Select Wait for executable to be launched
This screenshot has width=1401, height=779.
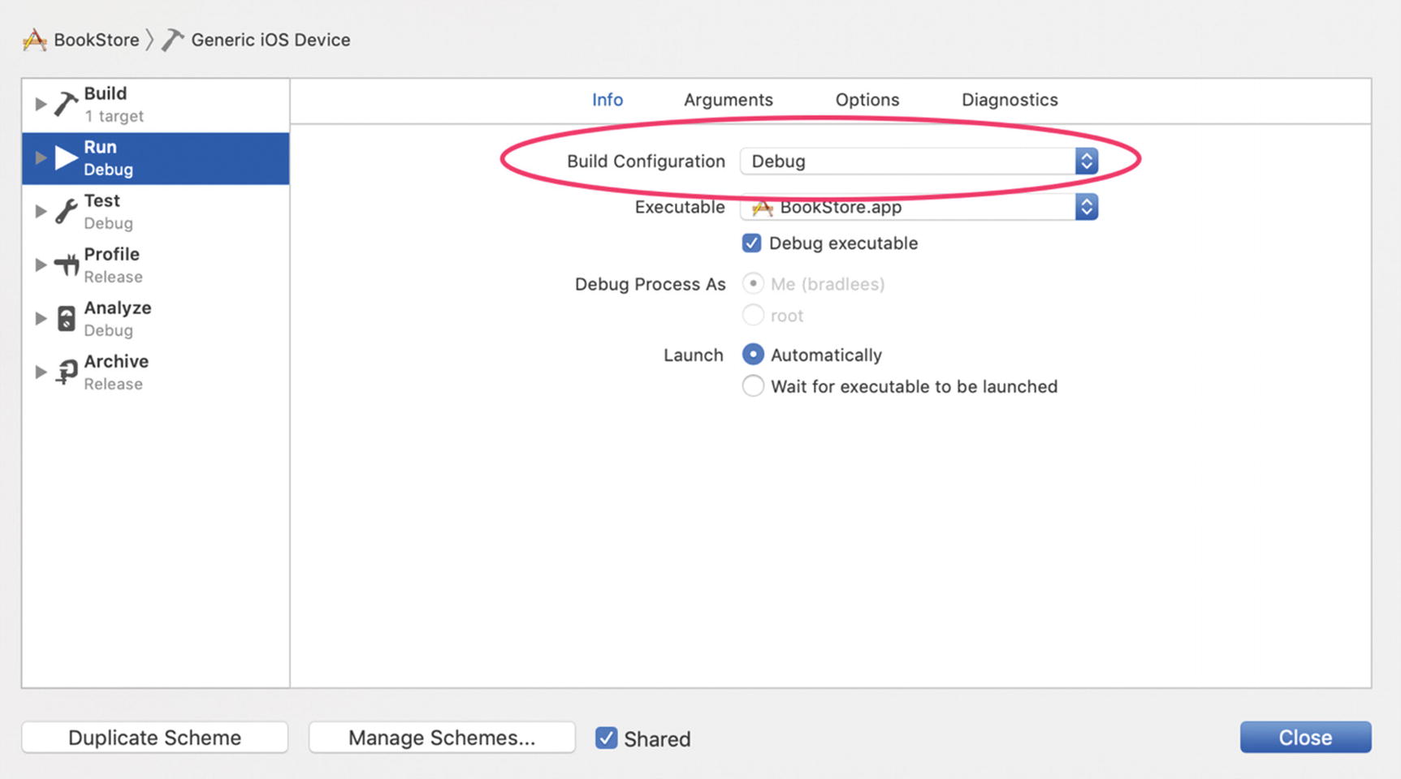coord(753,385)
